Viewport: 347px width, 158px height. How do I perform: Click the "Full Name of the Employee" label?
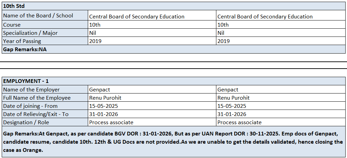point(37,98)
